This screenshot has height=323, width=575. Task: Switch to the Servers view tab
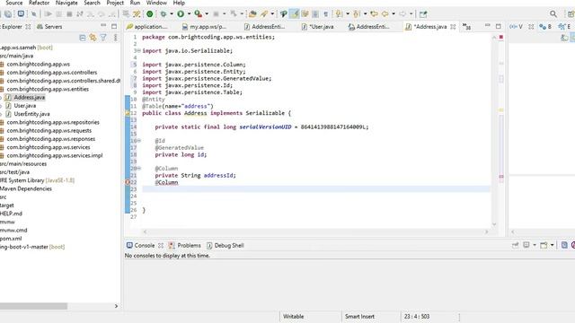pos(49,26)
